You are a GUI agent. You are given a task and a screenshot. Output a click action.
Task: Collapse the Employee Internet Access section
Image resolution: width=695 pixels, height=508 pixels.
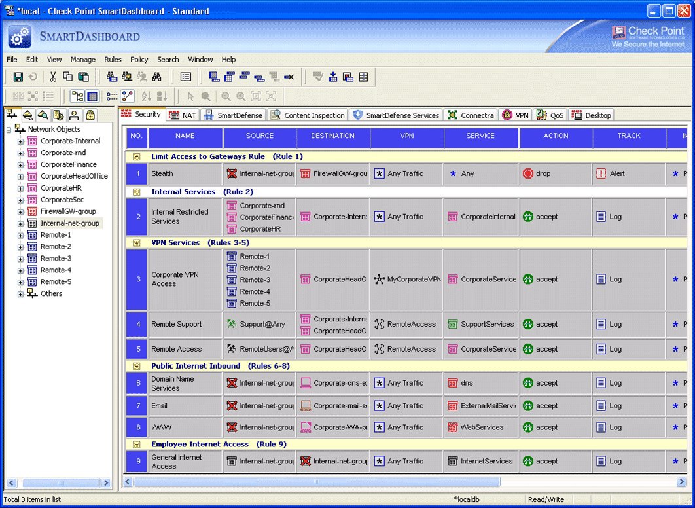click(137, 444)
